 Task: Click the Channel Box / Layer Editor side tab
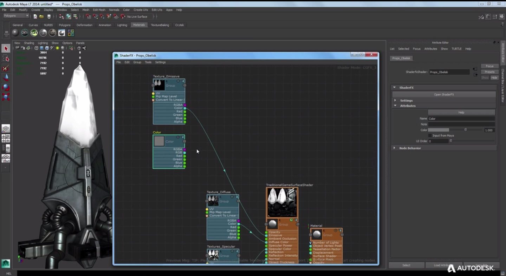pos(502,86)
